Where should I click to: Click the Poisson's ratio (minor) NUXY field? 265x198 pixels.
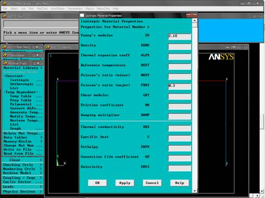pyautogui.click(x=180, y=76)
